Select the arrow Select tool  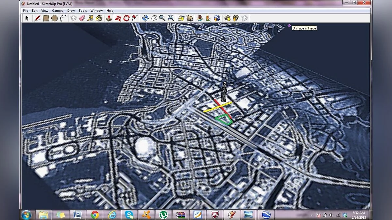point(27,18)
